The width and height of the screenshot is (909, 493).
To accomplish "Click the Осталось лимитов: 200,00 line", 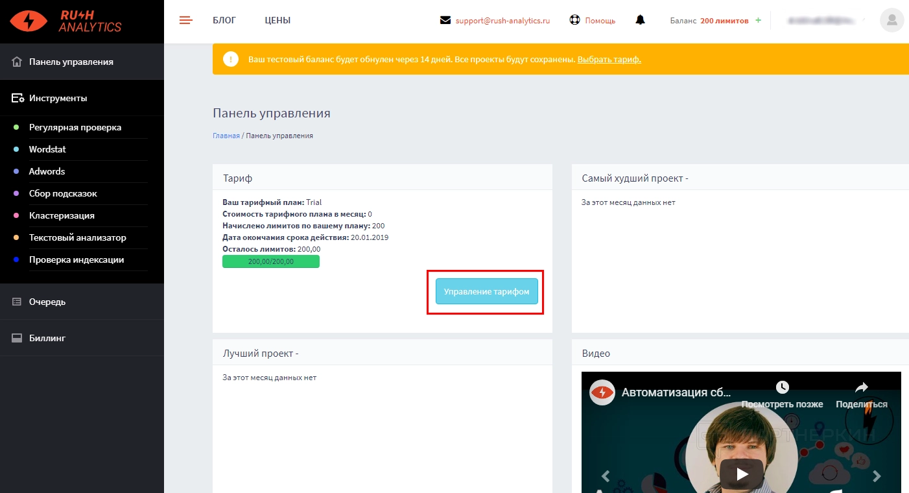I will coord(271,249).
